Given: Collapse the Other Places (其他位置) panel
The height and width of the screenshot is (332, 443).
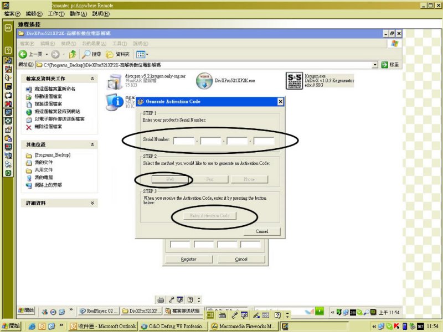Looking at the screenshot, I should point(92,144).
